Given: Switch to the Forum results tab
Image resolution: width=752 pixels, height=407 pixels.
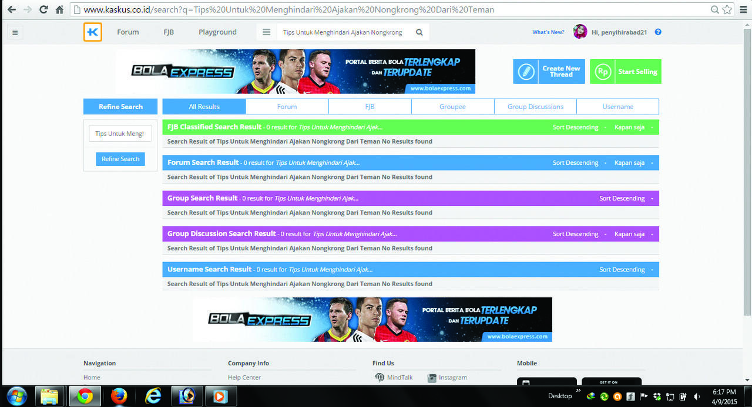Looking at the screenshot, I should [287, 107].
